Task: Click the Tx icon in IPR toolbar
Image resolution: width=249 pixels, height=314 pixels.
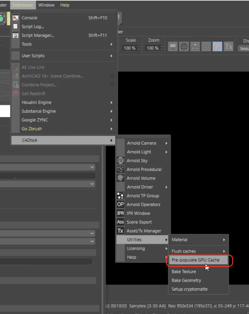Action: (229, 47)
